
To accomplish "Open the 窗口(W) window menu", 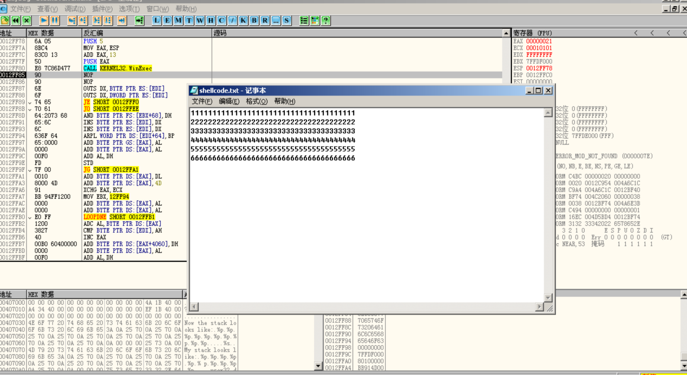I will (x=157, y=9).
